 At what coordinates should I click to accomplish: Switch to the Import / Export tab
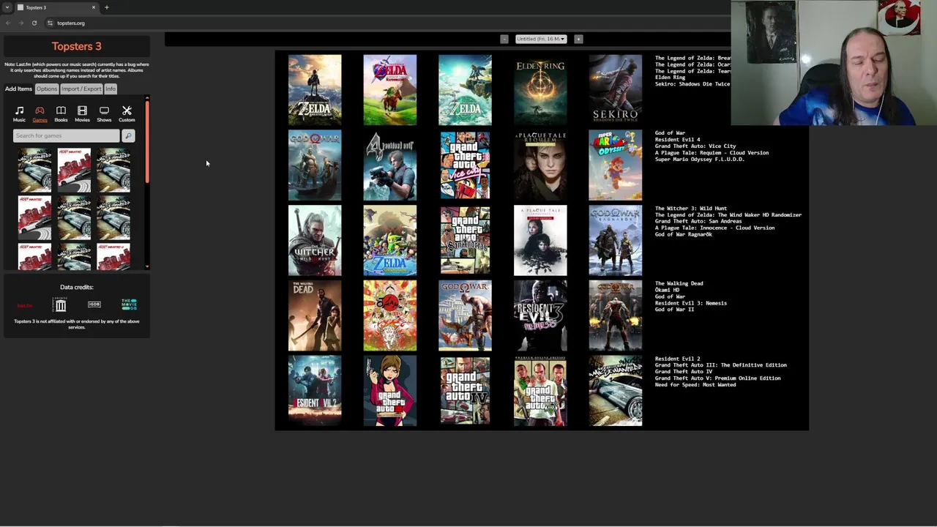81,89
